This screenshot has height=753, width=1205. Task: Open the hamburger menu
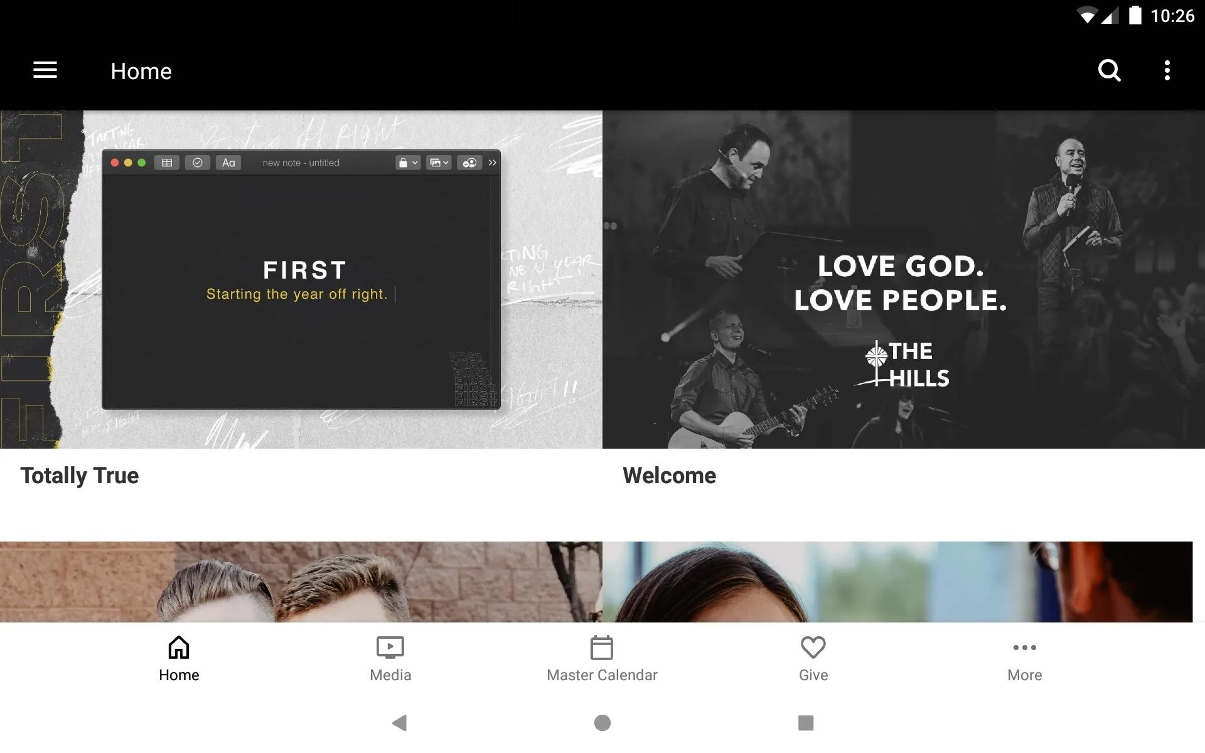45,70
